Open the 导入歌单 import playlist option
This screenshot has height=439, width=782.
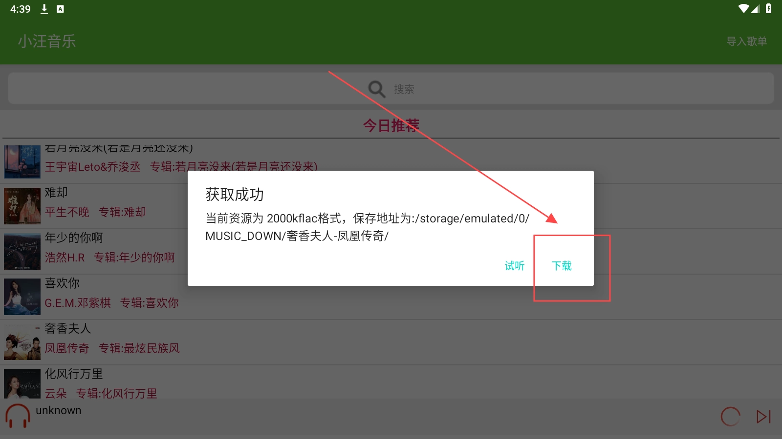pyautogui.click(x=746, y=41)
